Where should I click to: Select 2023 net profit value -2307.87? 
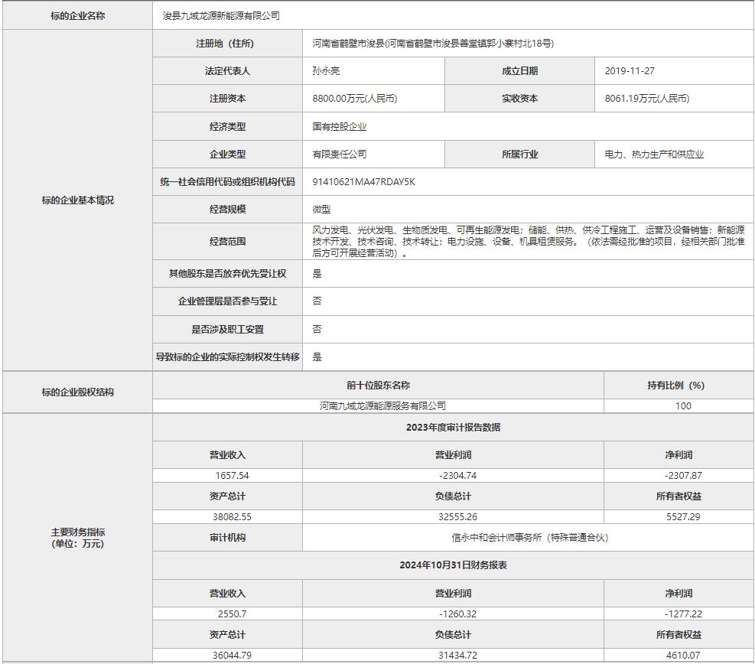tap(683, 476)
